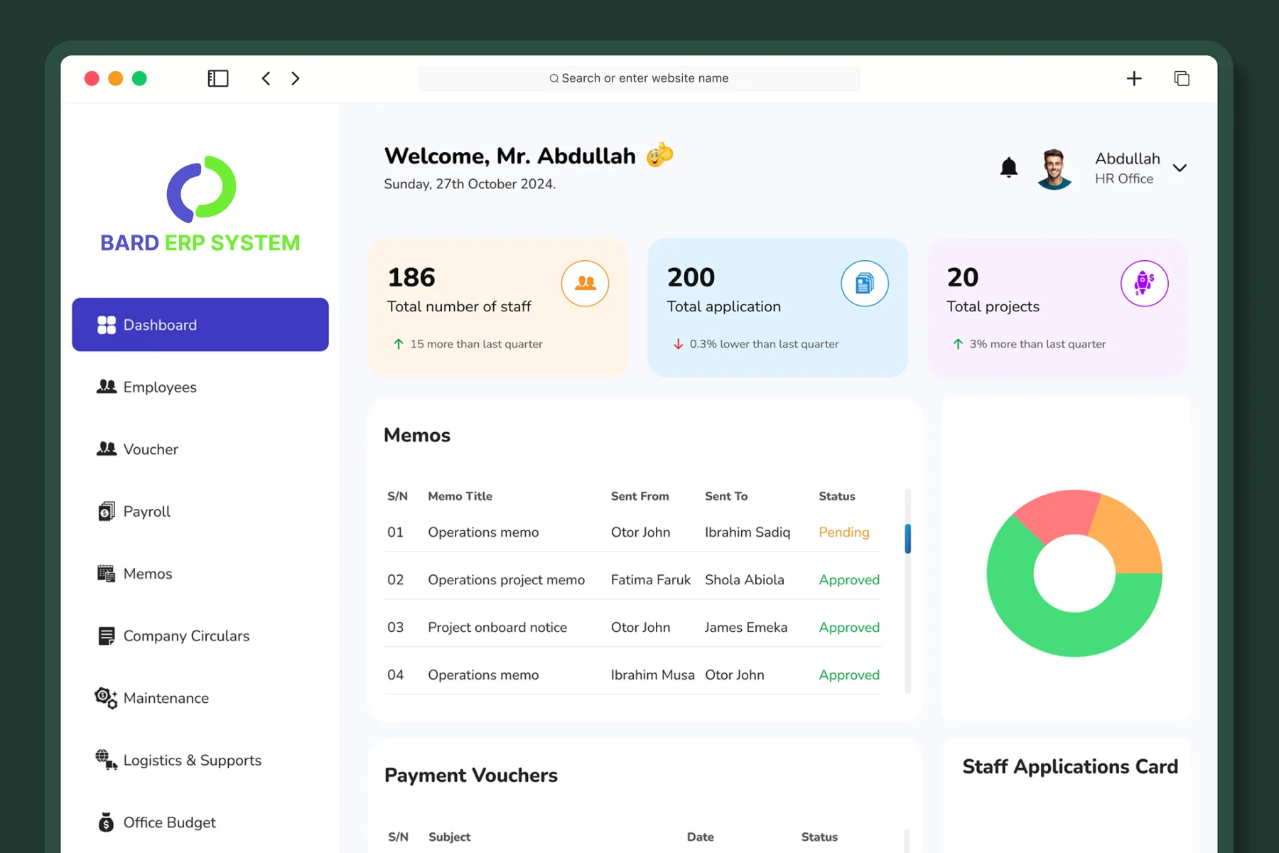1279x853 pixels.
Task: Click the tab overview icon
Action: click(1182, 78)
